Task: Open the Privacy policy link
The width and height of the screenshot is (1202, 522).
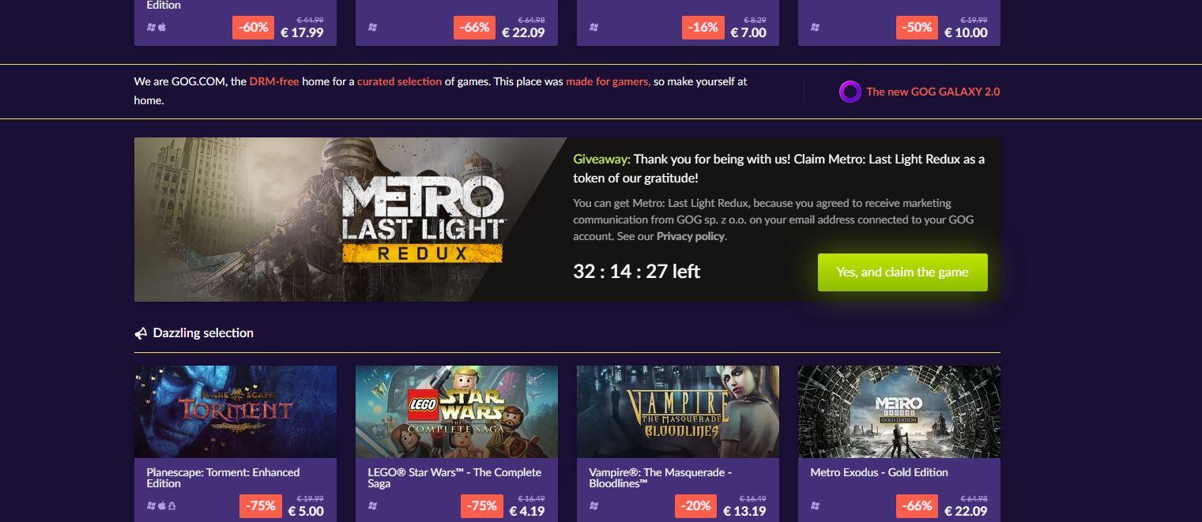Action: coord(690,236)
